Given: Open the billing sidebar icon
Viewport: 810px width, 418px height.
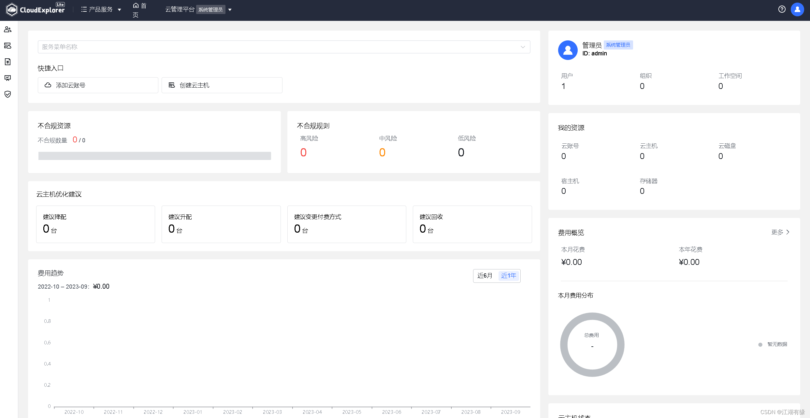Looking at the screenshot, I should pos(8,62).
